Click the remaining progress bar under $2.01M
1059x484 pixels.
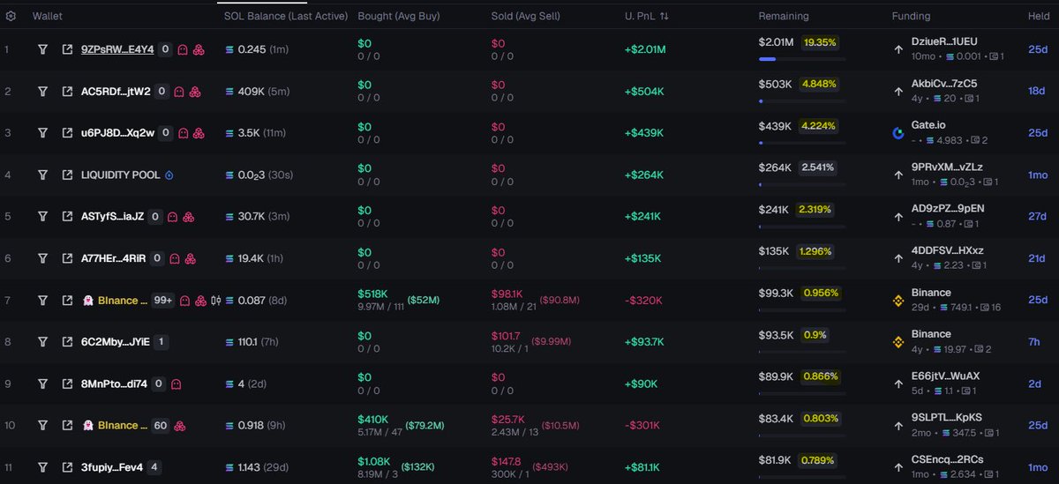tap(801, 59)
